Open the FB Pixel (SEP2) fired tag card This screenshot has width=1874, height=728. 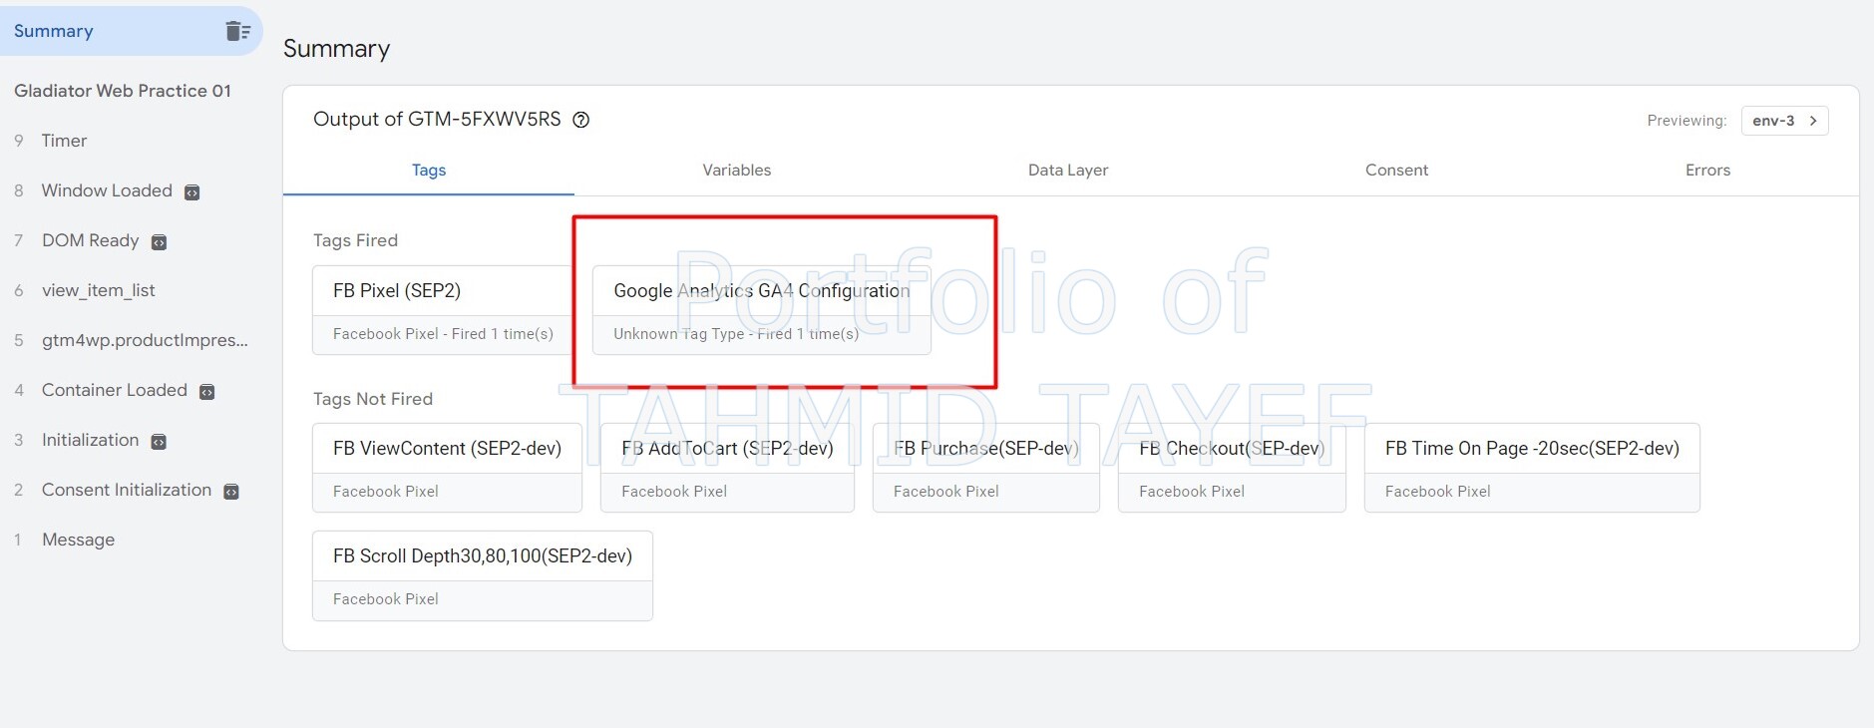tap(442, 310)
